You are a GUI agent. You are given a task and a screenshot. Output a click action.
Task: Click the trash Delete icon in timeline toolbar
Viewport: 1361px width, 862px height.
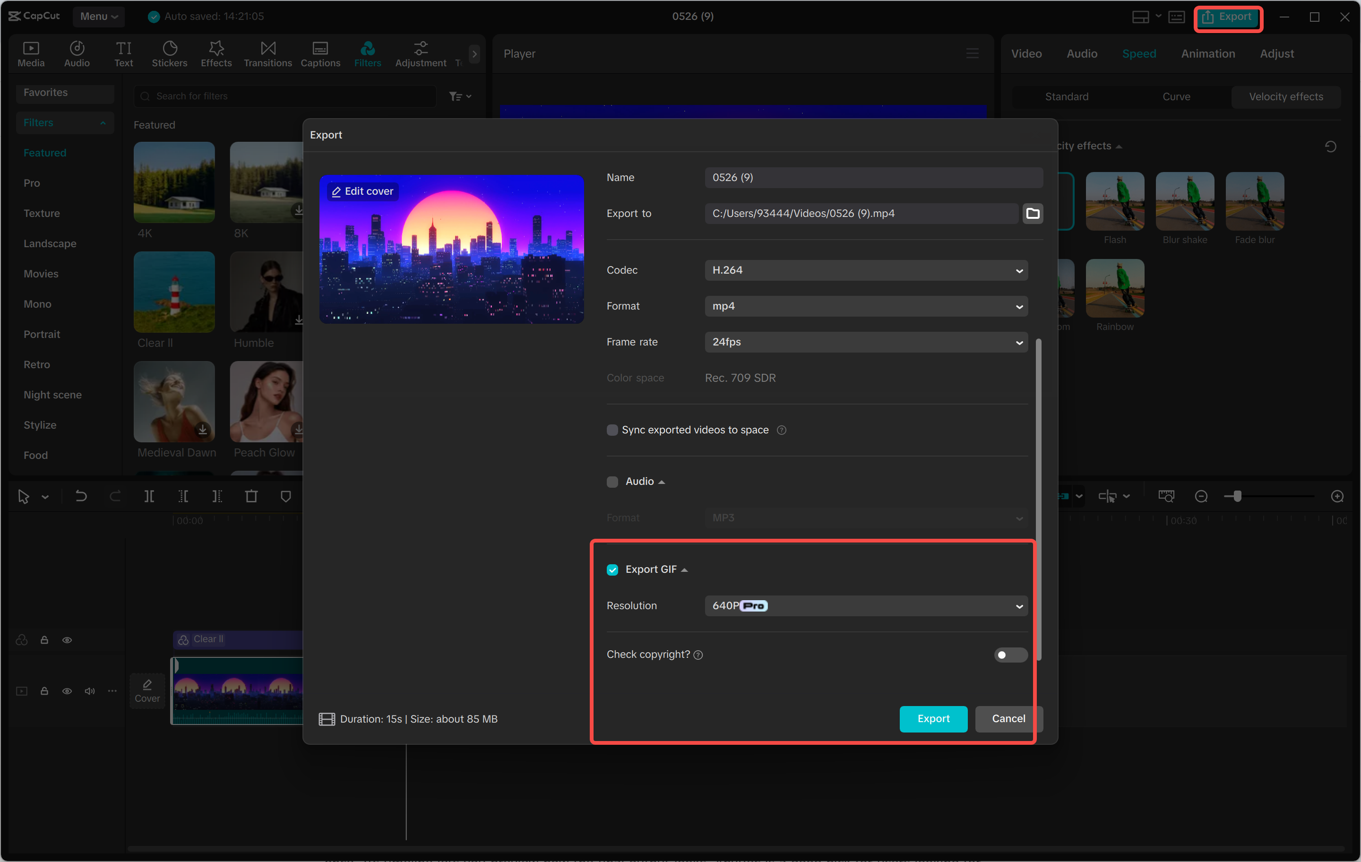(x=251, y=496)
